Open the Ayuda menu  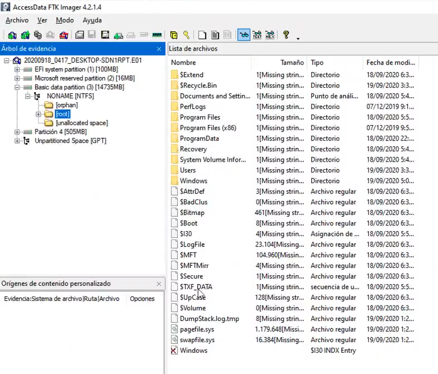pyautogui.click(x=92, y=20)
